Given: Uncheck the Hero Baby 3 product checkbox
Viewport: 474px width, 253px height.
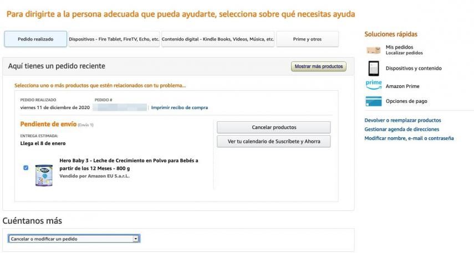Looking at the screenshot, I should (26, 168).
